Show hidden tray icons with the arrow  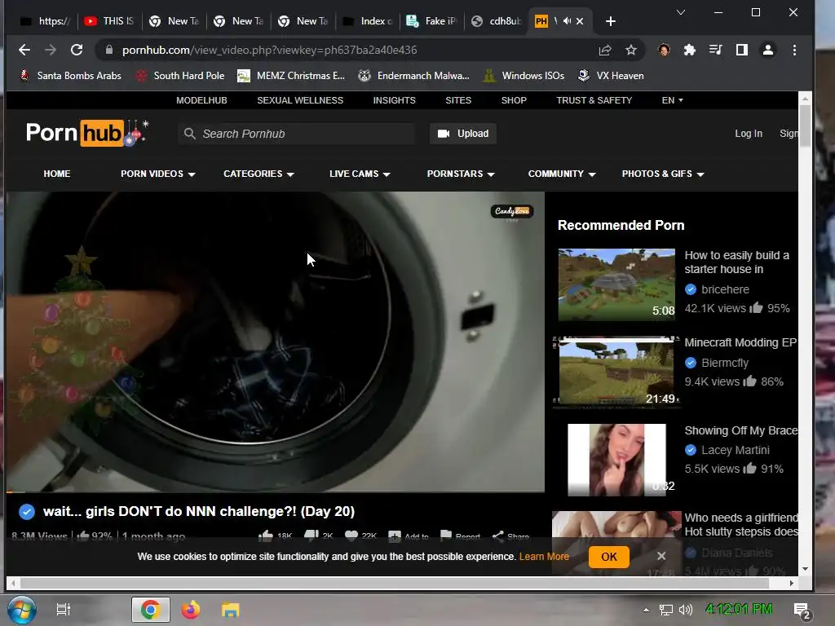(x=646, y=610)
